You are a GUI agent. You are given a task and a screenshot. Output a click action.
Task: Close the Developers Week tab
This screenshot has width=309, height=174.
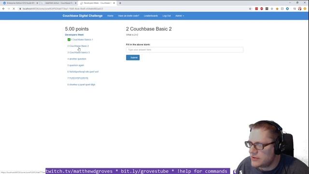click(114, 3)
